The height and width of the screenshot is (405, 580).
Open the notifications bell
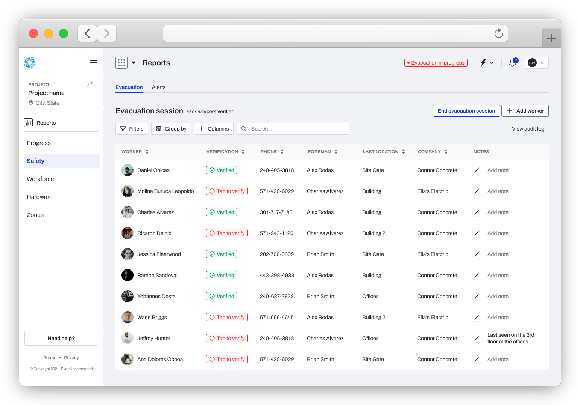(513, 63)
